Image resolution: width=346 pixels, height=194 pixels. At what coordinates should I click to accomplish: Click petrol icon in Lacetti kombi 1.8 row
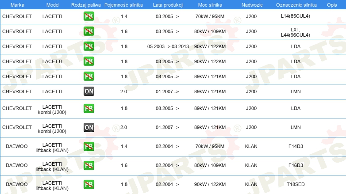click(x=88, y=108)
